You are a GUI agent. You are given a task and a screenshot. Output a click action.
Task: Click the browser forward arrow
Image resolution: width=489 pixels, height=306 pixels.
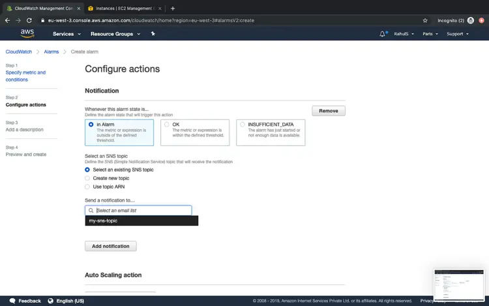pyautogui.click(x=18, y=20)
